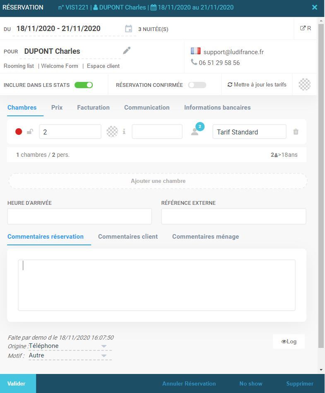The width and height of the screenshot is (325, 393).
Task: Open the Origine Téléphone dropdown
Action: [x=70, y=346]
